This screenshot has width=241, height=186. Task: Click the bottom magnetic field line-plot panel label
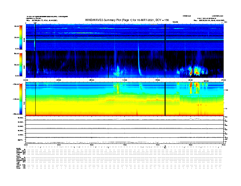[x=20, y=140]
